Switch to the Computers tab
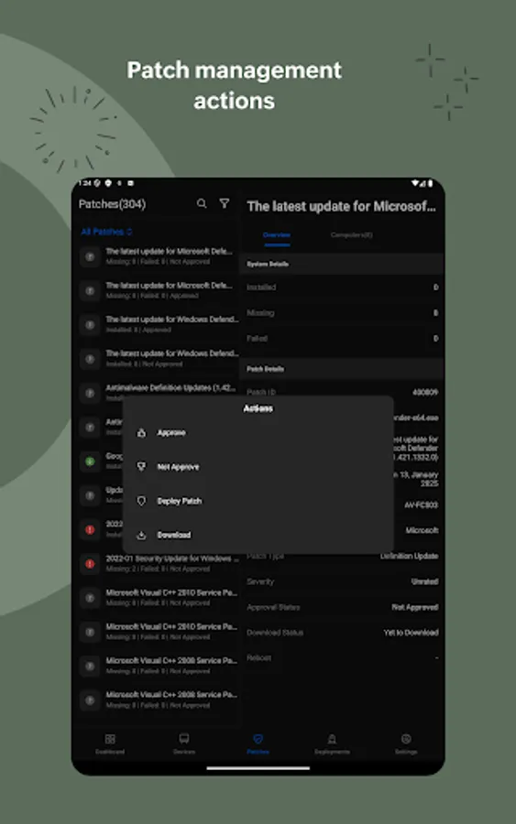This screenshot has width=516, height=824. pyautogui.click(x=351, y=235)
